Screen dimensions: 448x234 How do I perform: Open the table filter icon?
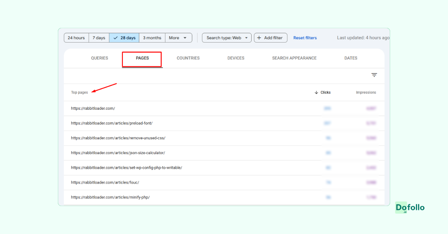pos(374,75)
